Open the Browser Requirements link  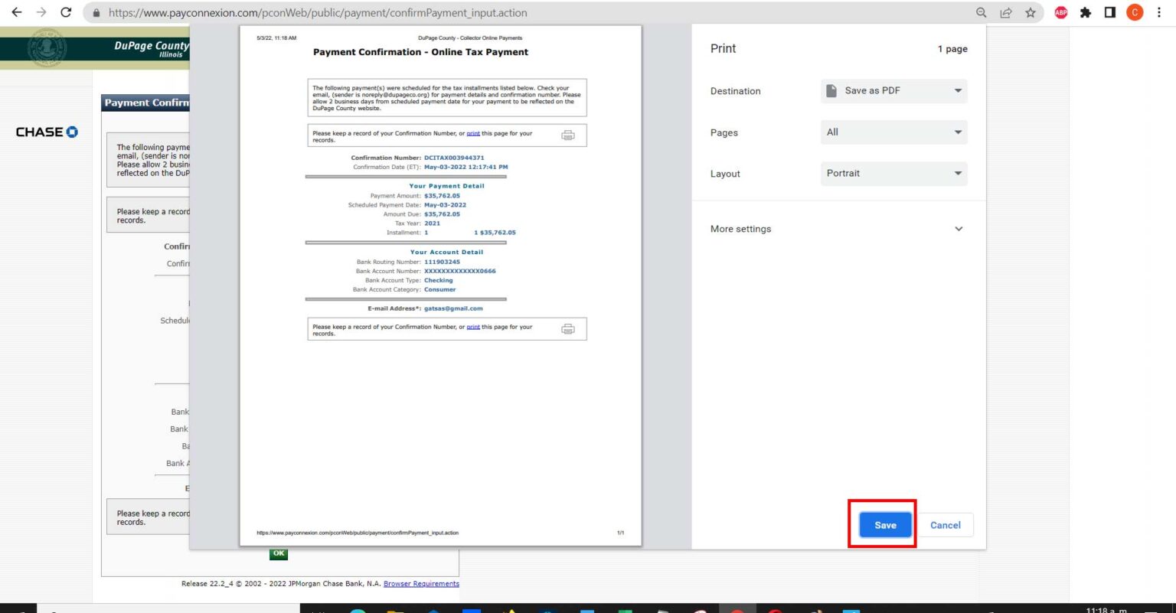[x=421, y=584]
